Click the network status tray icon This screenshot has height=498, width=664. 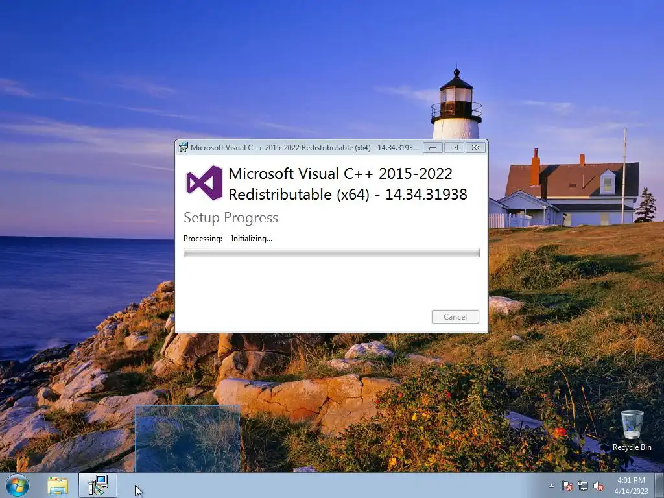[583, 486]
